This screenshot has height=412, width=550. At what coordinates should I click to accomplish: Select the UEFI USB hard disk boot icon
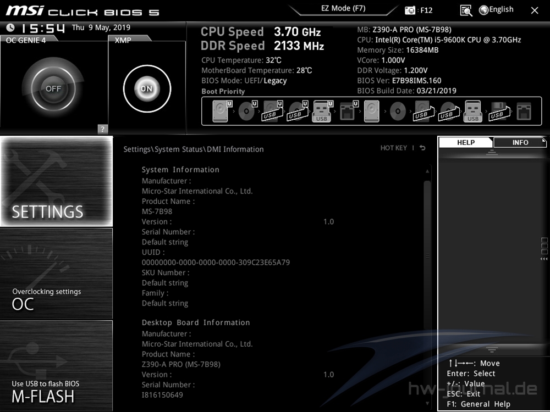[x=273, y=111]
